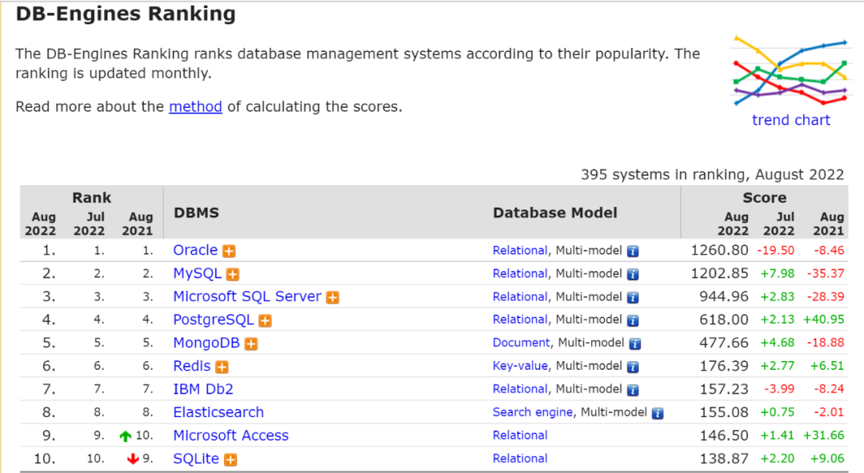Click the 'DB-Engines Ranking' page heading
Viewport: 864px width, 473px height.
126,14
